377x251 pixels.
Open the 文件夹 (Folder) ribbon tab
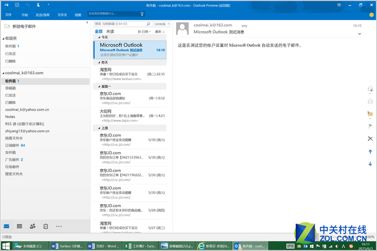(62, 15)
